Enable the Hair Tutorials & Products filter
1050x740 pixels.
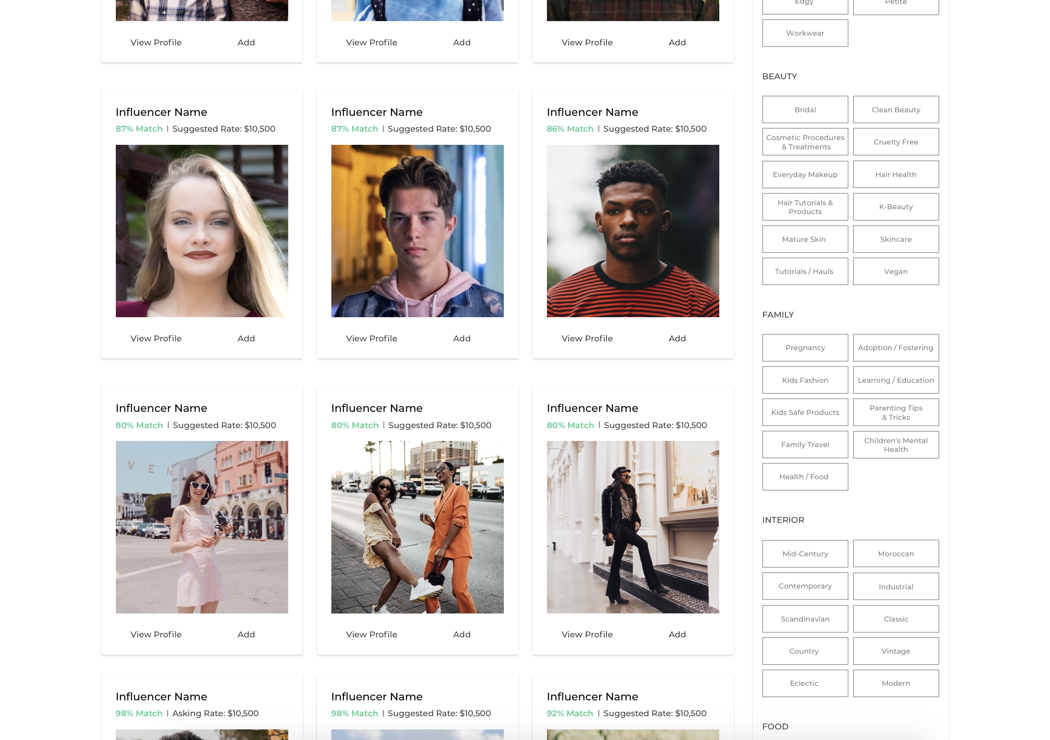805,207
